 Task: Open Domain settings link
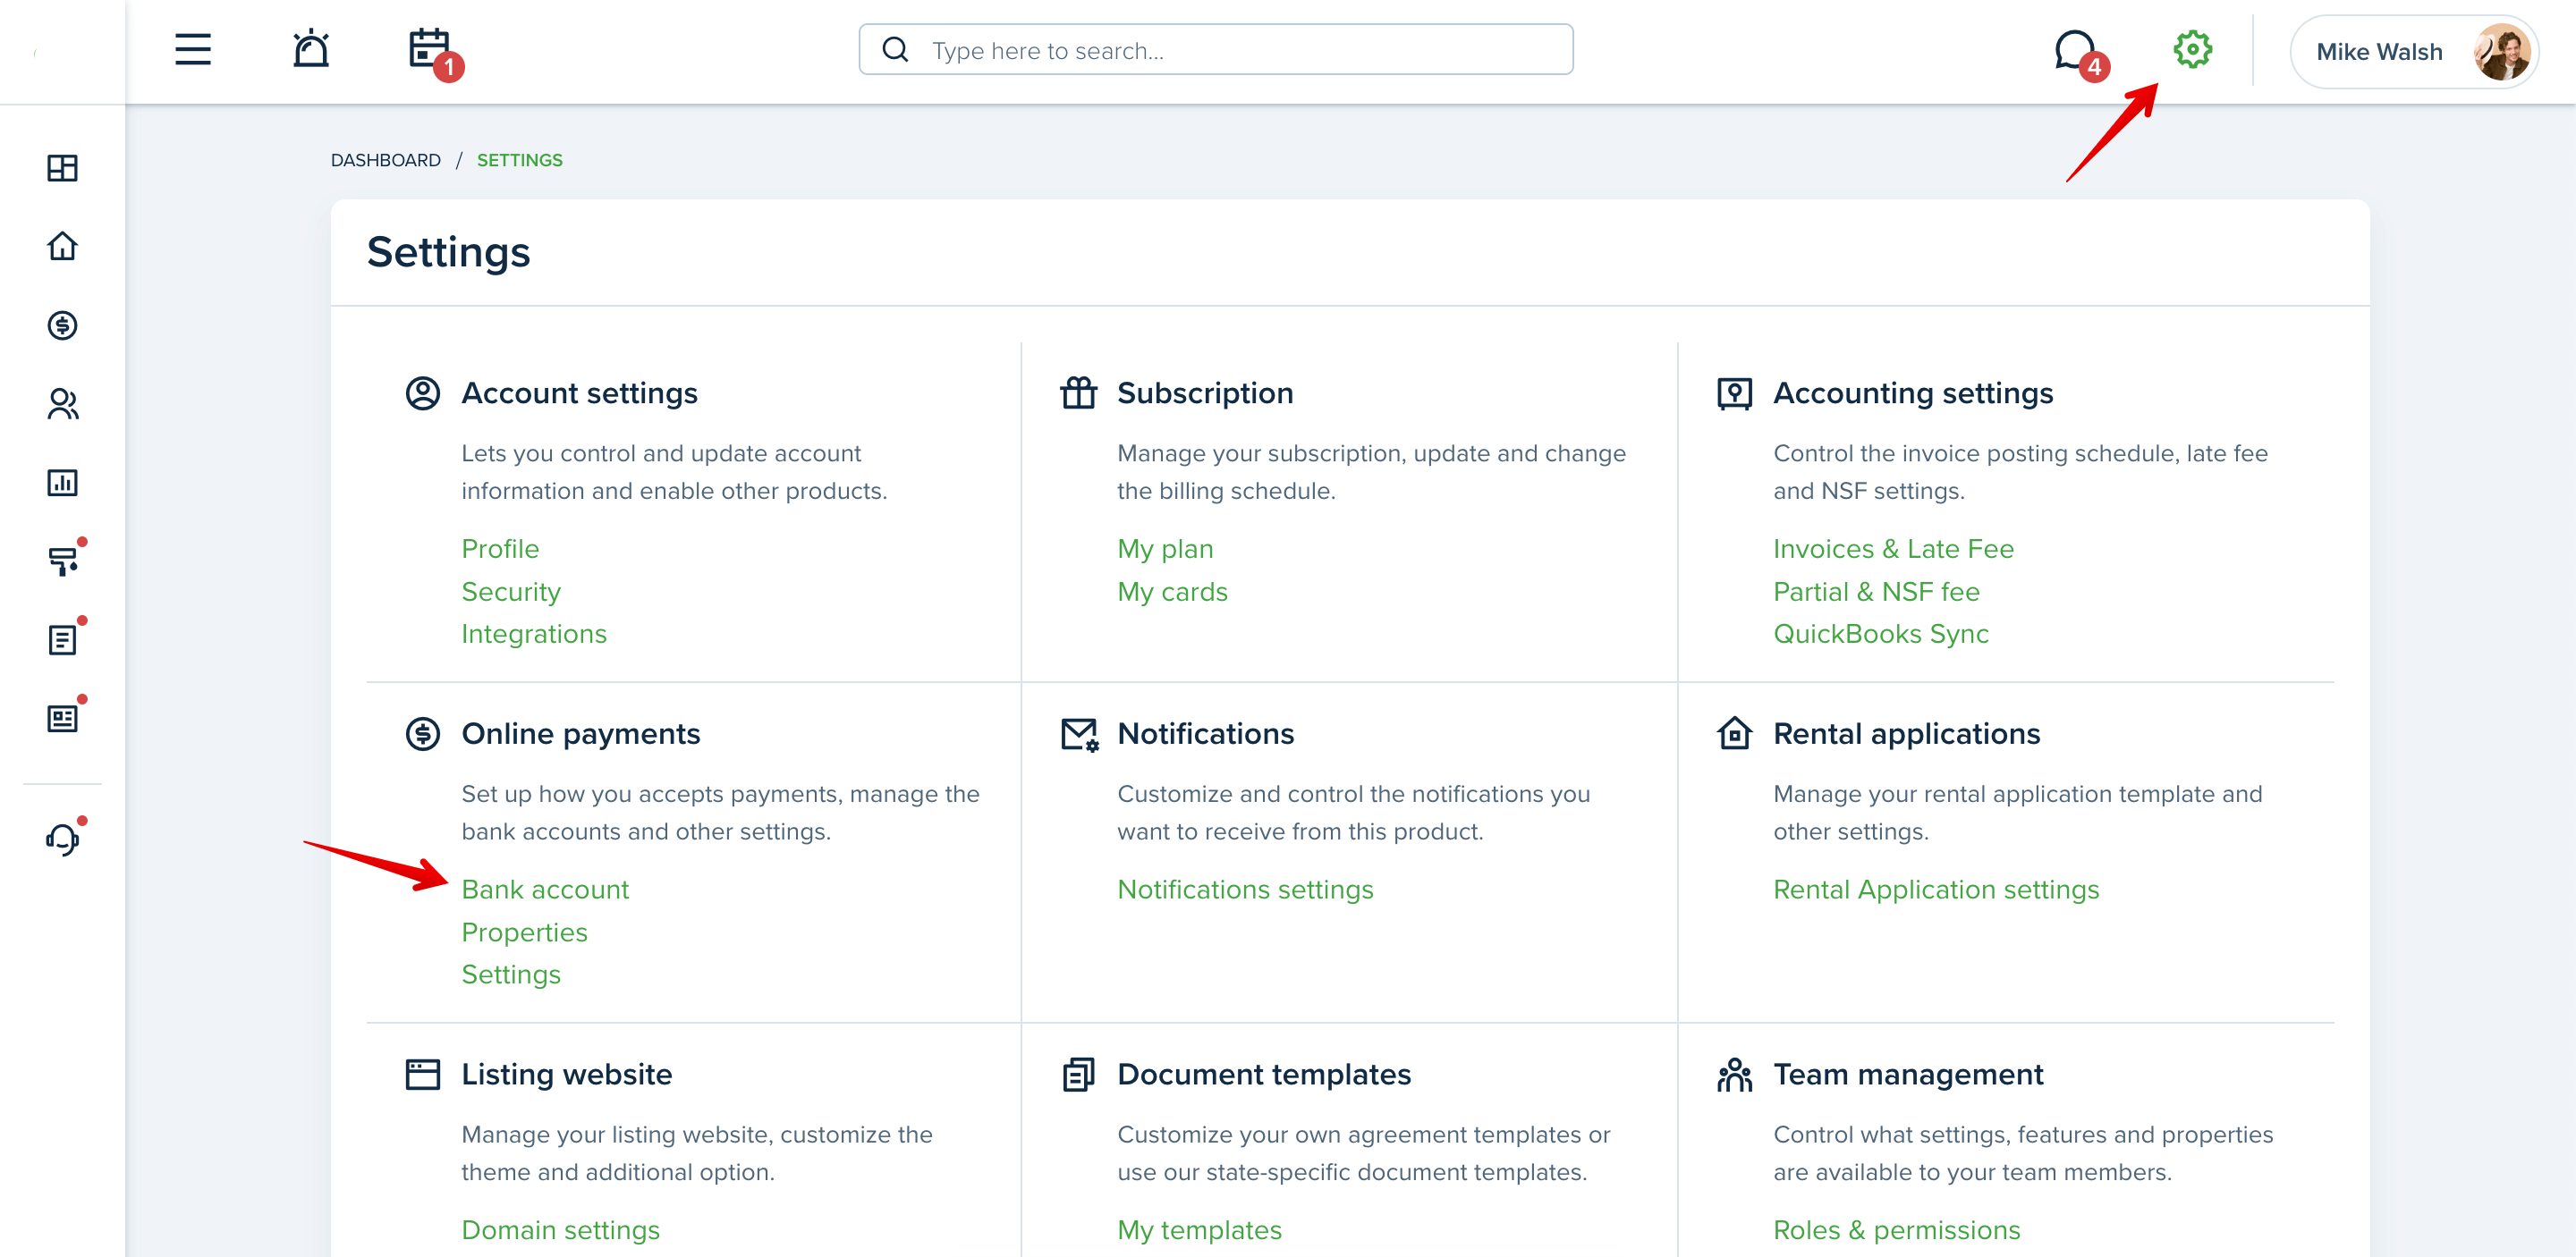coord(560,1230)
